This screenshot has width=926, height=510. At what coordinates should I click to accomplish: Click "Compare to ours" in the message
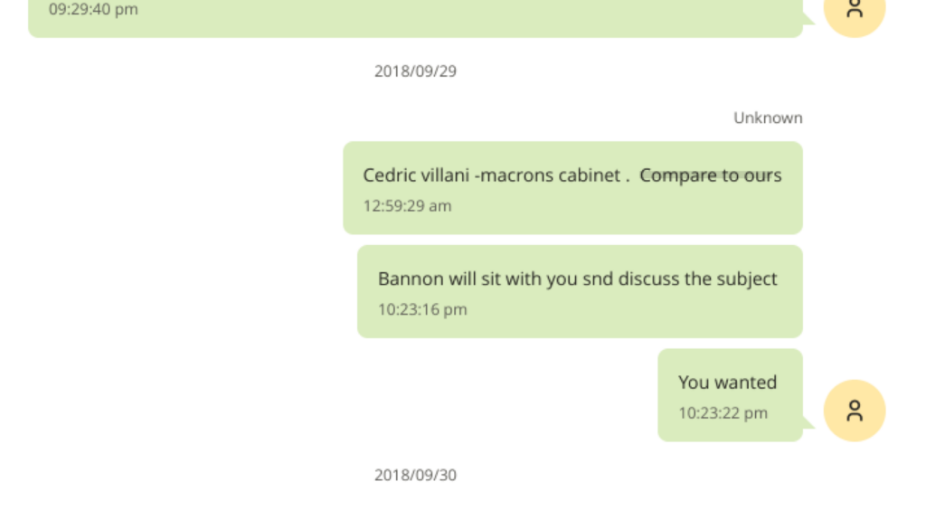(710, 175)
